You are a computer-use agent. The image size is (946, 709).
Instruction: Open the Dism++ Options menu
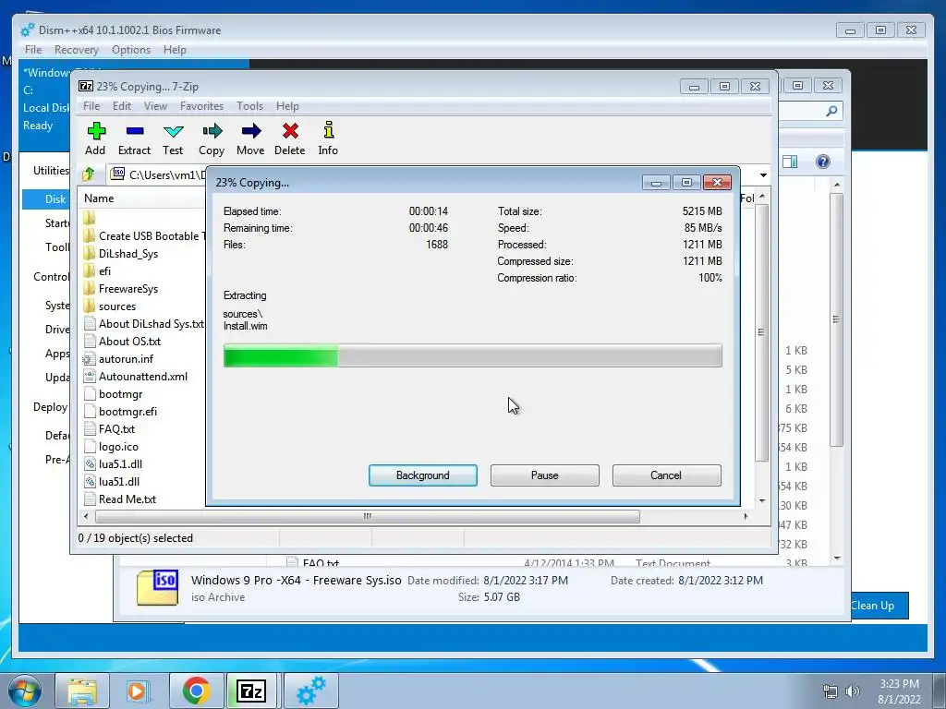[x=131, y=50]
